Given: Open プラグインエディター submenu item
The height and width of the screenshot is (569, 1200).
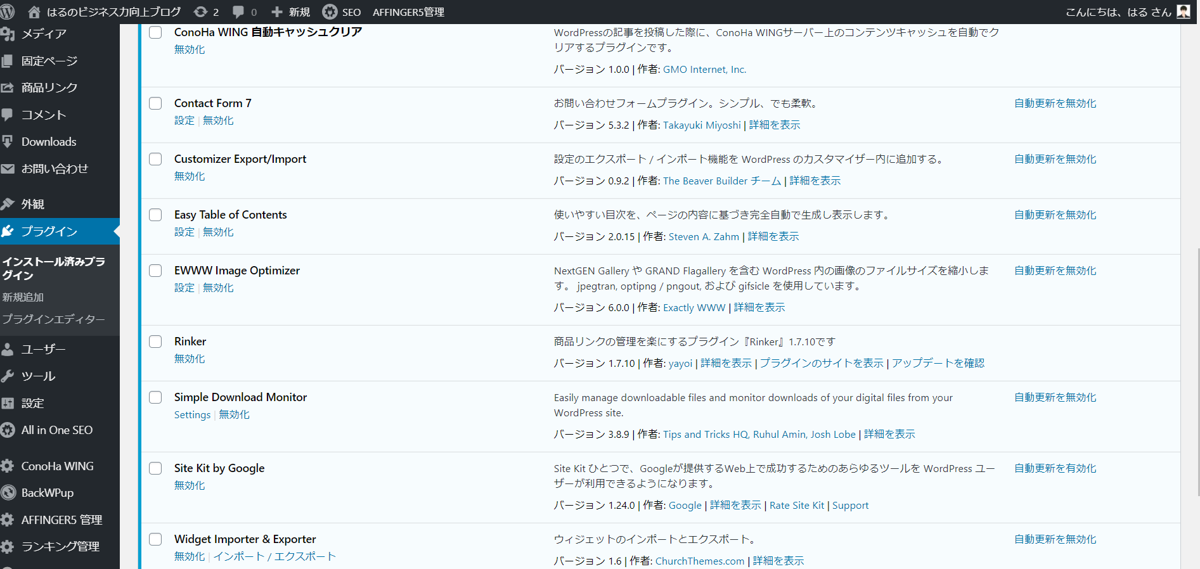Looking at the screenshot, I should pyautogui.click(x=53, y=319).
